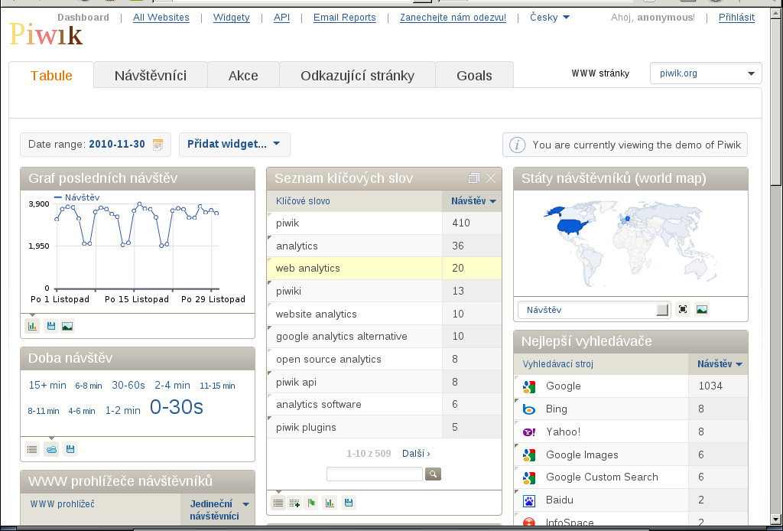The width and height of the screenshot is (783, 531).
Task: Click the open source analytics keyword row
Action: 384,359
